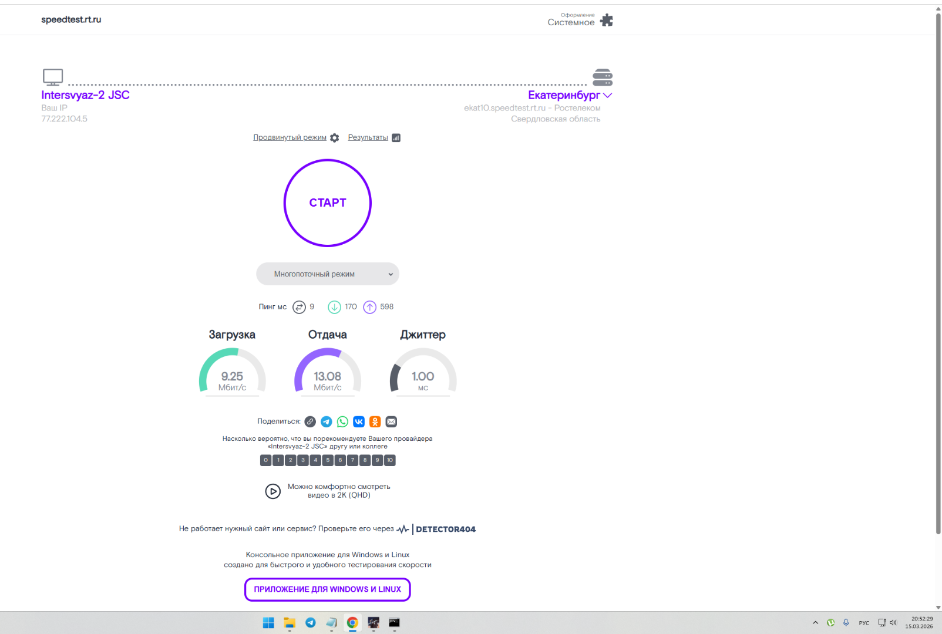
Task: Click ПРИЛОЖЕНИЕ ДЛЯ WINDOWS И LINUX button
Action: 327,589
